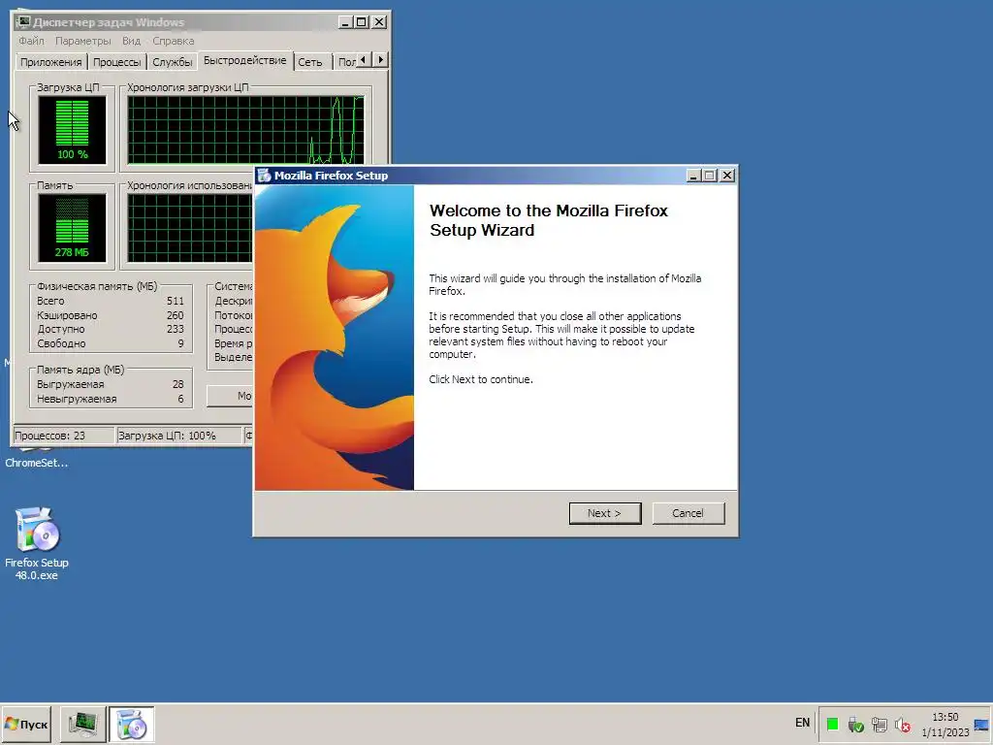Click Next in Firefox Setup wizard

605,513
